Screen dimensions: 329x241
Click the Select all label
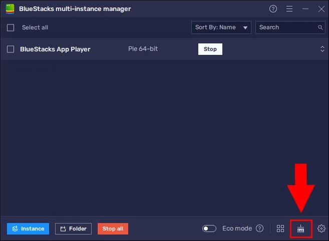click(35, 27)
